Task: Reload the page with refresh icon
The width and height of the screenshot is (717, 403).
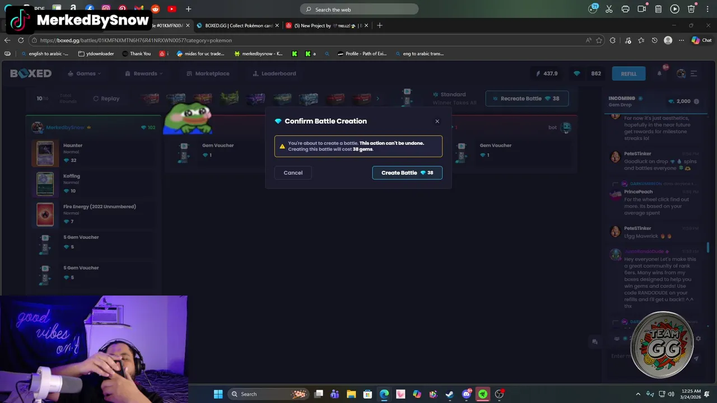Action: pos(21,40)
